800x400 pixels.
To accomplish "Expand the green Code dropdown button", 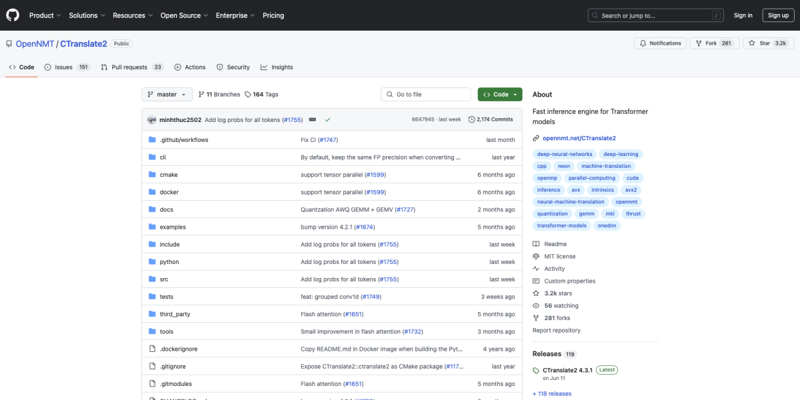I will [x=500, y=95].
